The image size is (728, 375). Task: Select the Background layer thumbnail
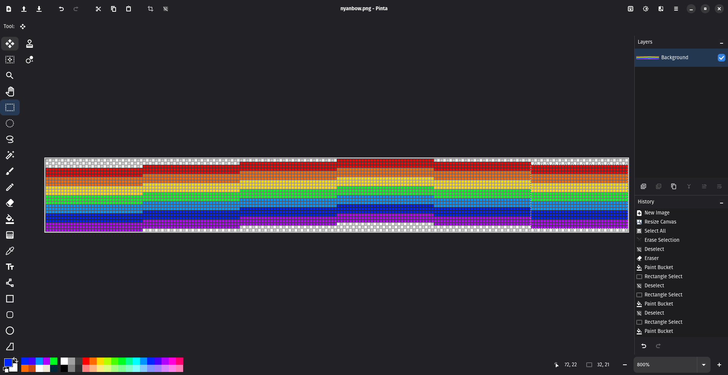(x=648, y=58)
